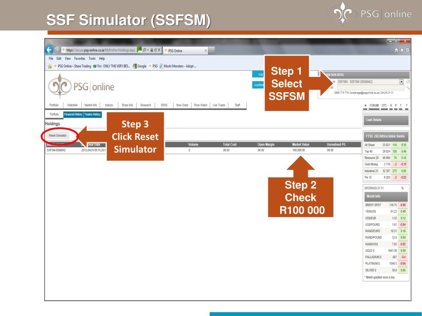Open the Moshi Monsters bookmark
The width and height of the screenshot is (422, 316).
178,66
